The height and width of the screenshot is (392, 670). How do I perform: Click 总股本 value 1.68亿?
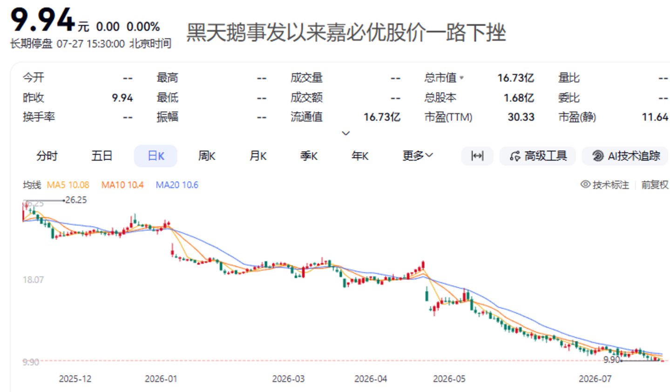pyautogui.click(x=519, y=98)
